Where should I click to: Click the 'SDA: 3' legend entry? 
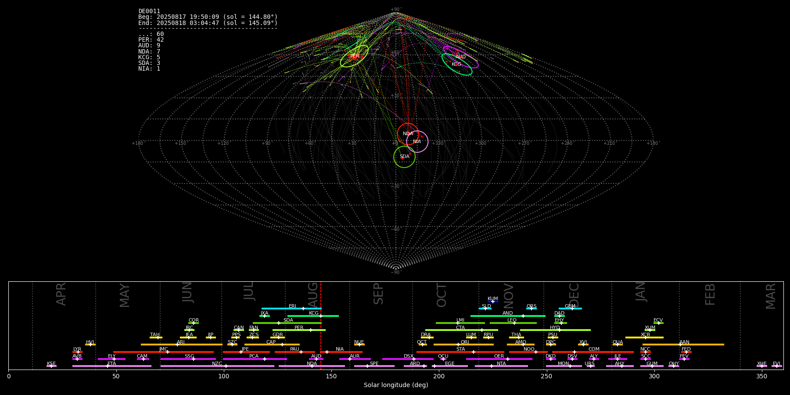click(x=149, y=63)
